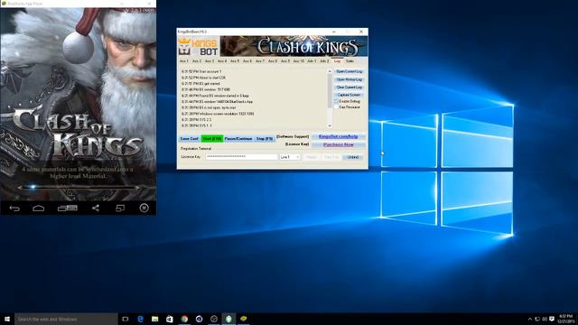
Task: Switch to the Acc 6 tab
Action: pos(247,60)
